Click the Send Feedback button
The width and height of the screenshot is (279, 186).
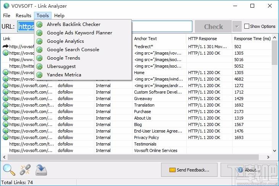coord(189,170)
